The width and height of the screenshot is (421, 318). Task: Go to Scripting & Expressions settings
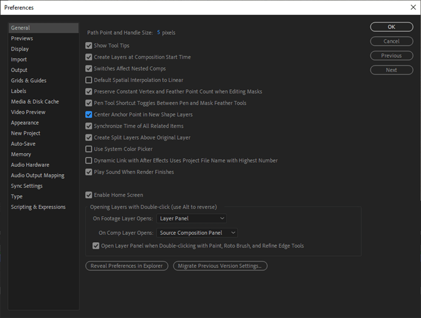click(38, 207)
